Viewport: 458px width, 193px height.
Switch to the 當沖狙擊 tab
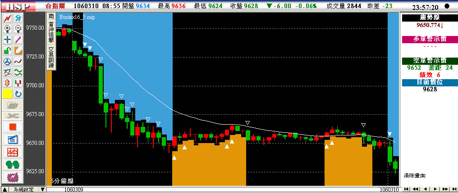51,32
